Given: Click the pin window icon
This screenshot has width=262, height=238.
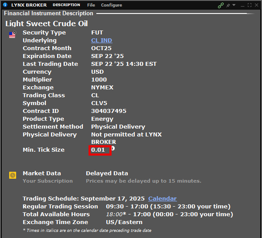Looking at the screenshot, I should point(228,5).
